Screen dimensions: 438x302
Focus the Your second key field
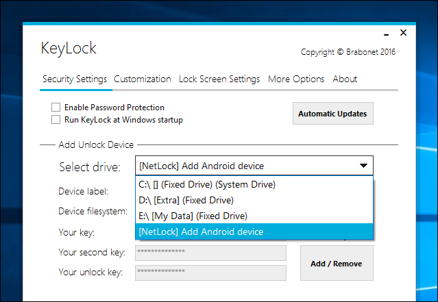tap(210, 253)
